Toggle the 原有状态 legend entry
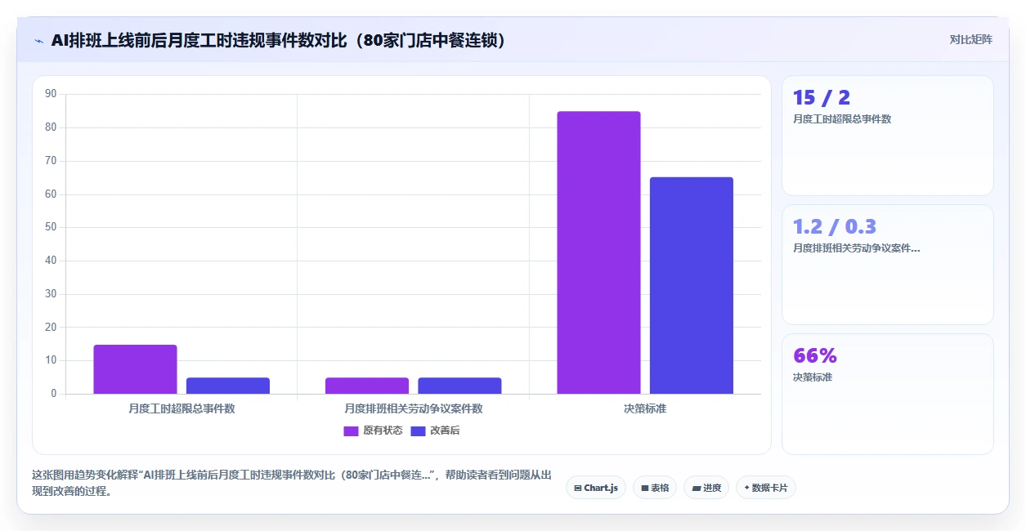Image resolution: width=1026 pixels, height=531 pixels. (373, 431)
